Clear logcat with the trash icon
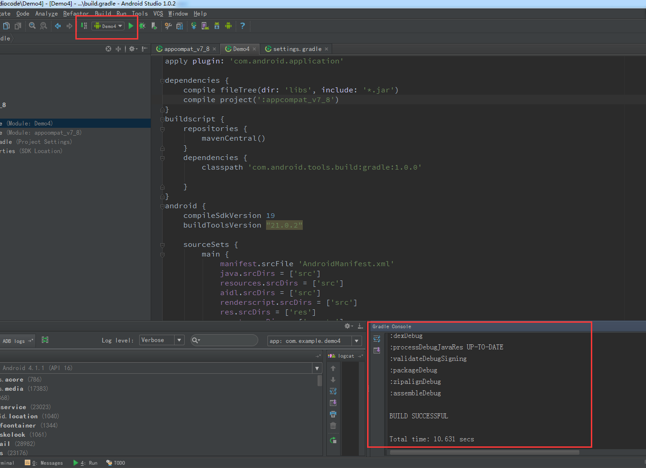This screenshot has width=646, height=468. point(333,426)
